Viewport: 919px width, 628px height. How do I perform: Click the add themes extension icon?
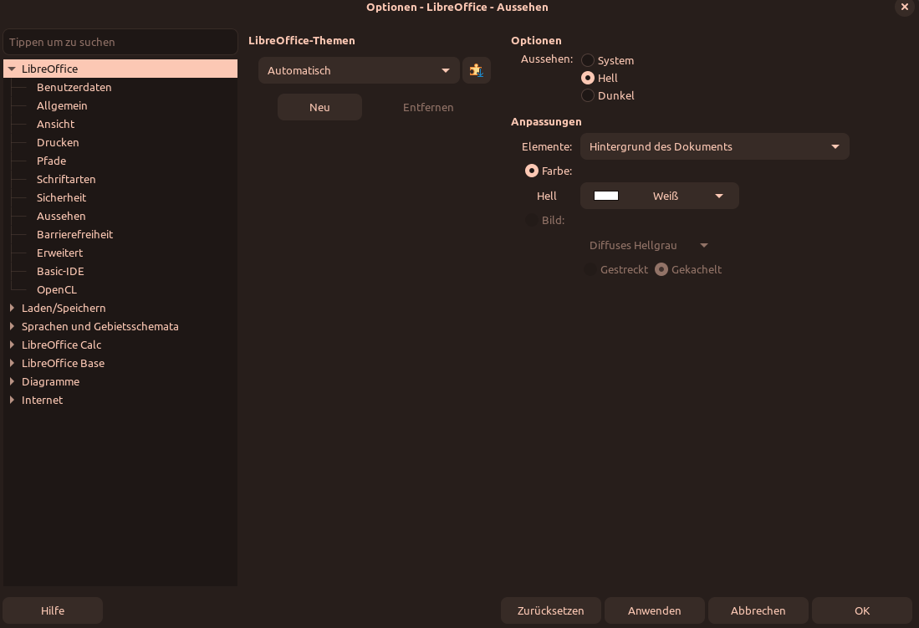coord(476,70)
